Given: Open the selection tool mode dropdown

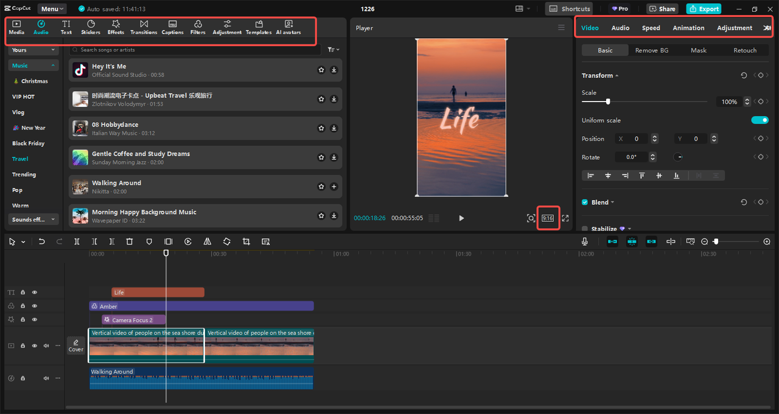Looking at the screenshot, I should click(23, 242).
